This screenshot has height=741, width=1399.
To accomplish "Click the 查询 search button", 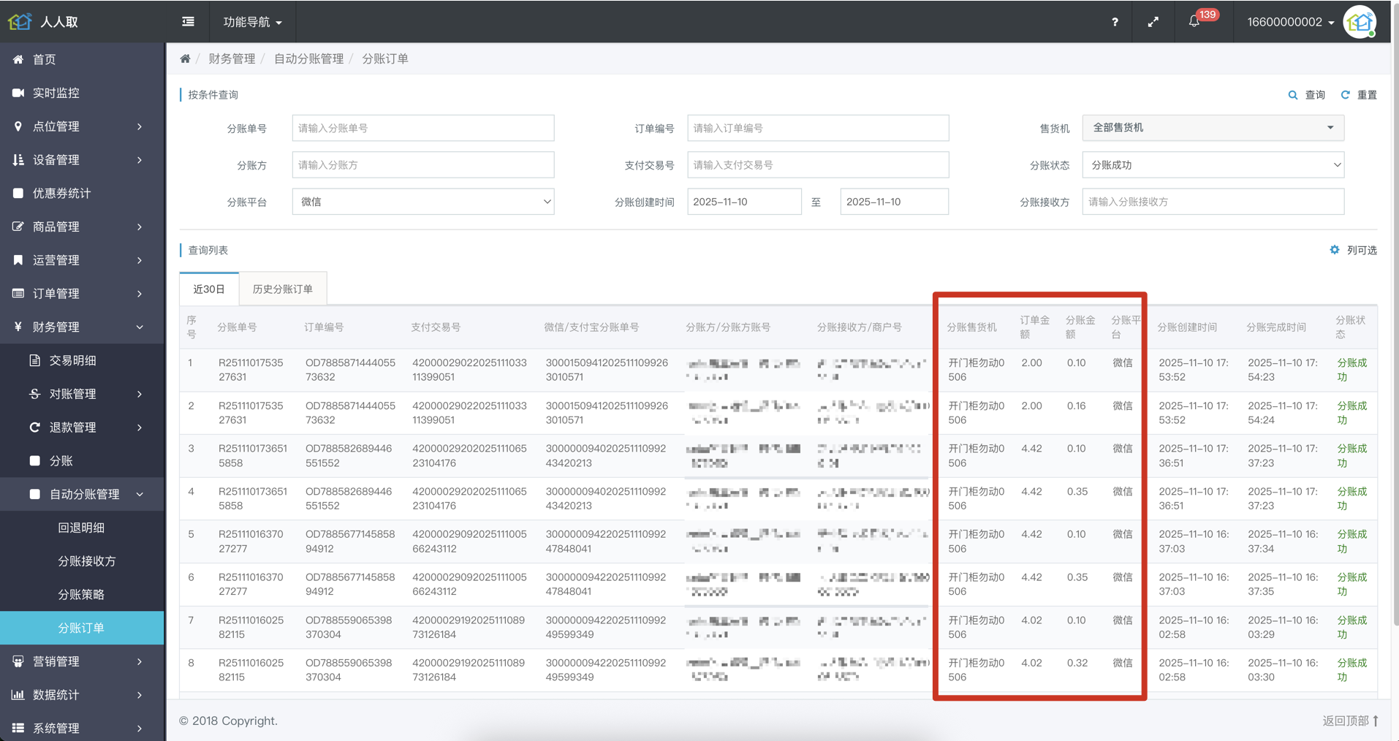I will pyautogui.click(x=1306, y=95).
